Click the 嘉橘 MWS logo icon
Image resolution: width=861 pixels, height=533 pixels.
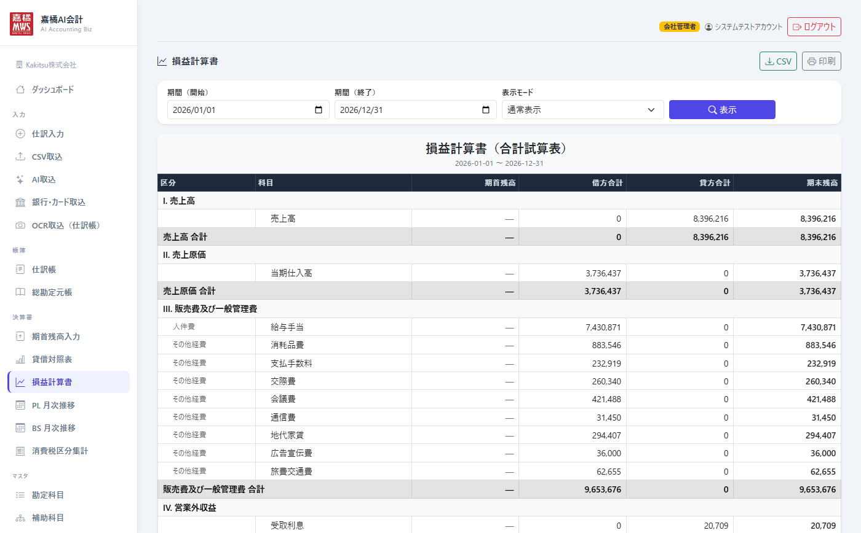click(x=22, y=23)
